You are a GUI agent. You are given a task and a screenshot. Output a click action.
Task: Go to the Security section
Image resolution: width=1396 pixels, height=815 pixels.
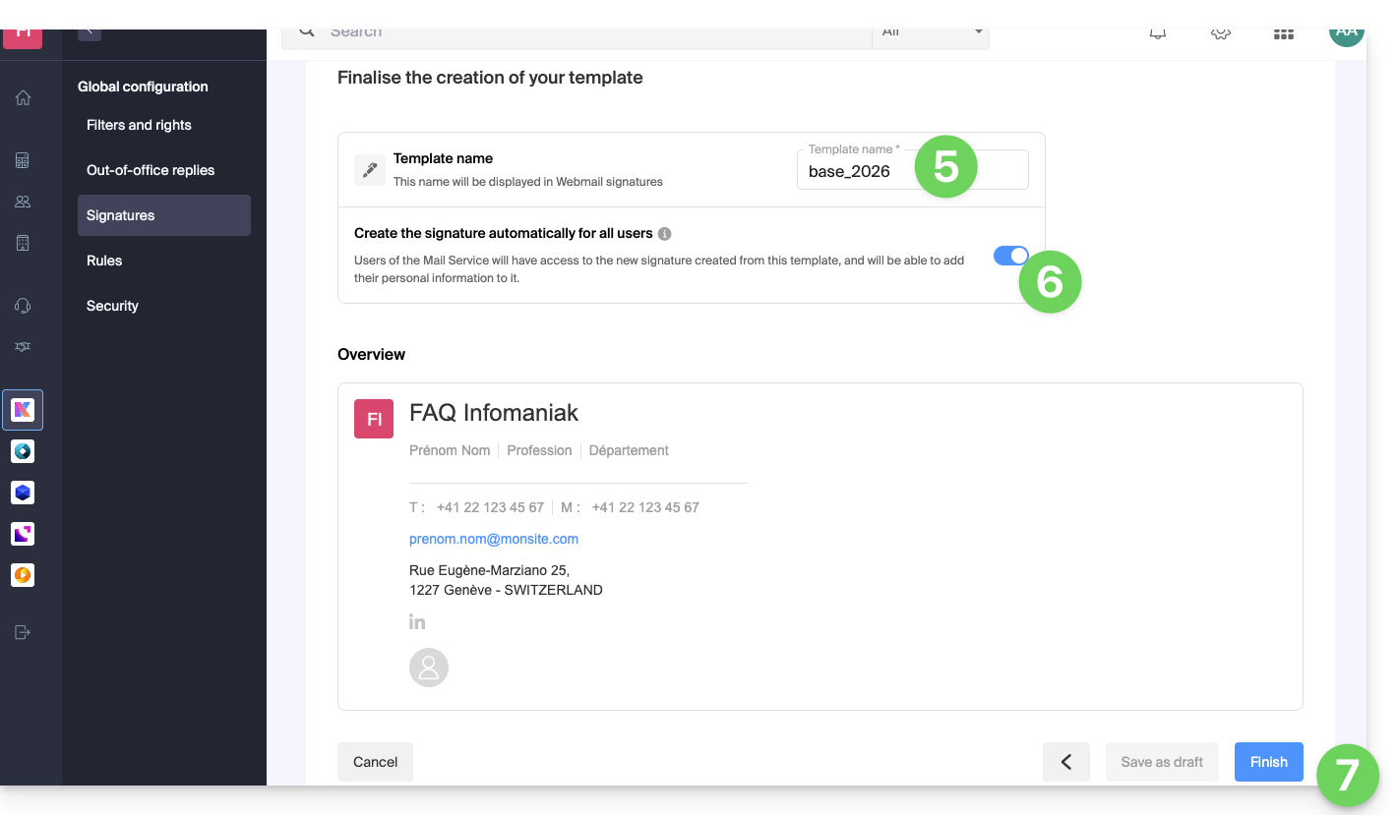pos(112,306)
